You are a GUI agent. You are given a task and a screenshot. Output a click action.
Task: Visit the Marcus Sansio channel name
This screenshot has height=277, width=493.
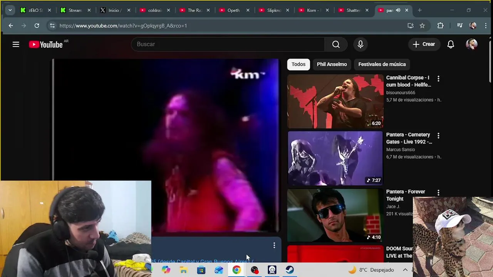(401, 150)
